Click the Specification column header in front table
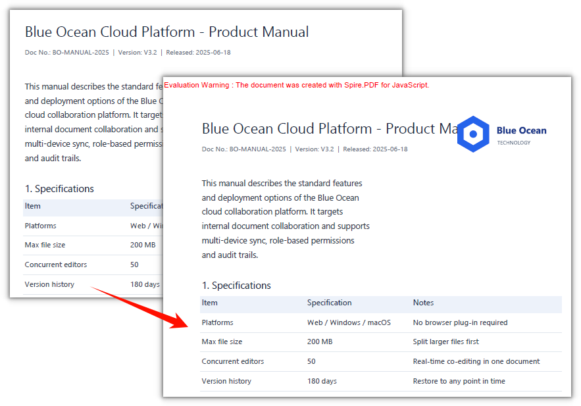Screen dimensions: 581x406 tap(329, 303)
